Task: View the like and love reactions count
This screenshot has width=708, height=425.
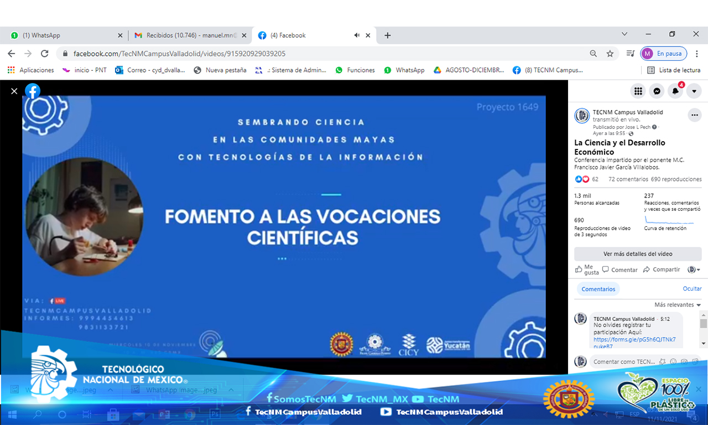Action: click(587, 179)
